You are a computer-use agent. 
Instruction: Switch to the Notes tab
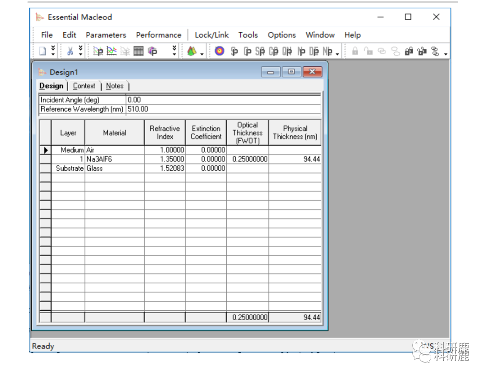[115, 86]
